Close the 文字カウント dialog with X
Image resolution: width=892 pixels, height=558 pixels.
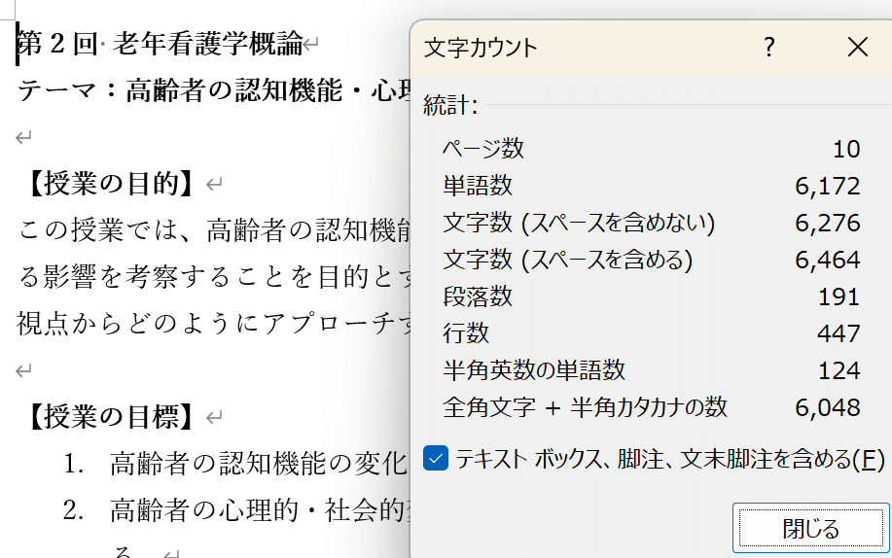(x=857, y=47)
